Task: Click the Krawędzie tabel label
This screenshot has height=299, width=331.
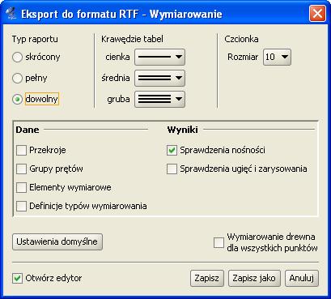Action: tap(132, 39)
